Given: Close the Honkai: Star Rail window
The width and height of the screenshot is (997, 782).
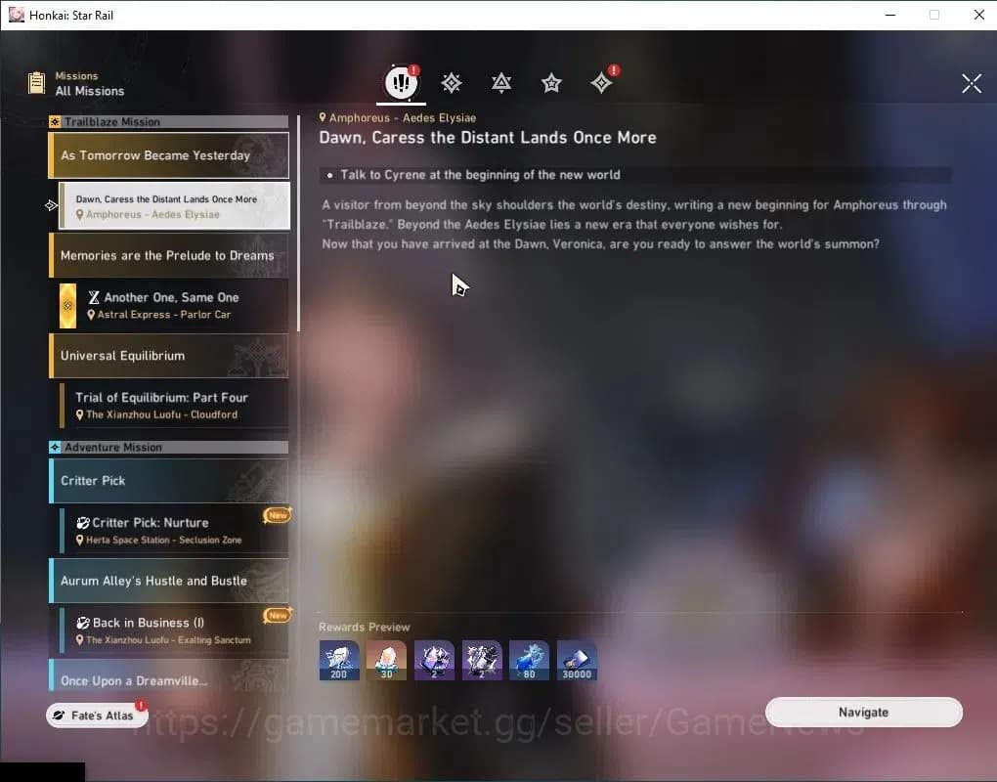Looking at the screenshot, I should 979,15.
